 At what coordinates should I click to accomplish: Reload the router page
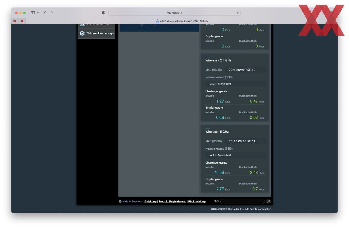[x=238, y=13]
